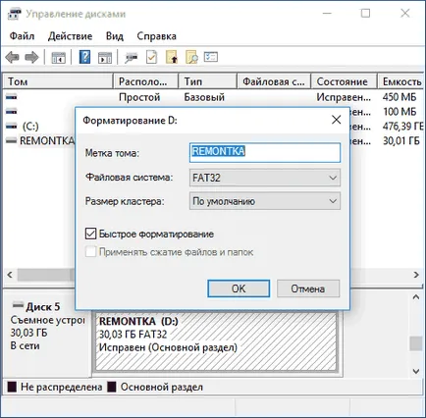
Task: Select the (C:) volume icon
Action: coord(11,126)
